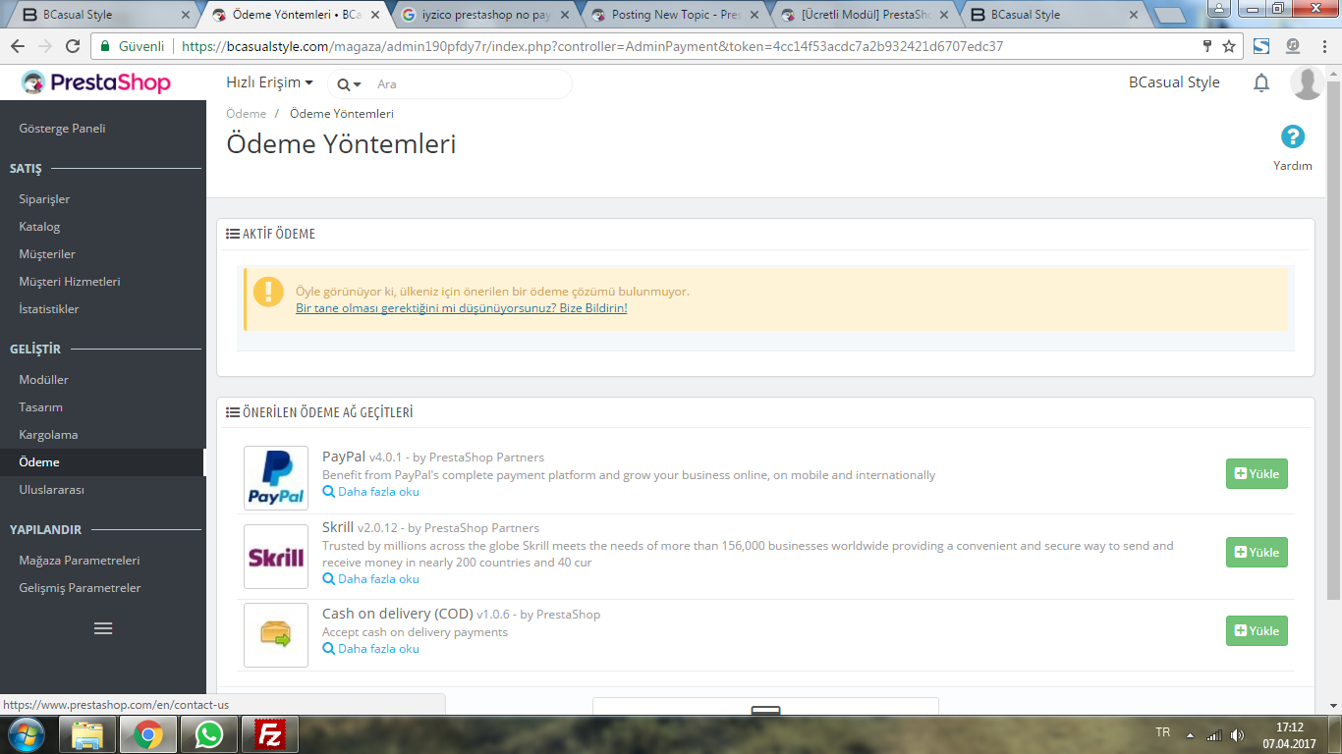The width and height of the screenshot is (1342, 754).
Task: Click the network signal tray icon
Action: [x=1215, y=734]
